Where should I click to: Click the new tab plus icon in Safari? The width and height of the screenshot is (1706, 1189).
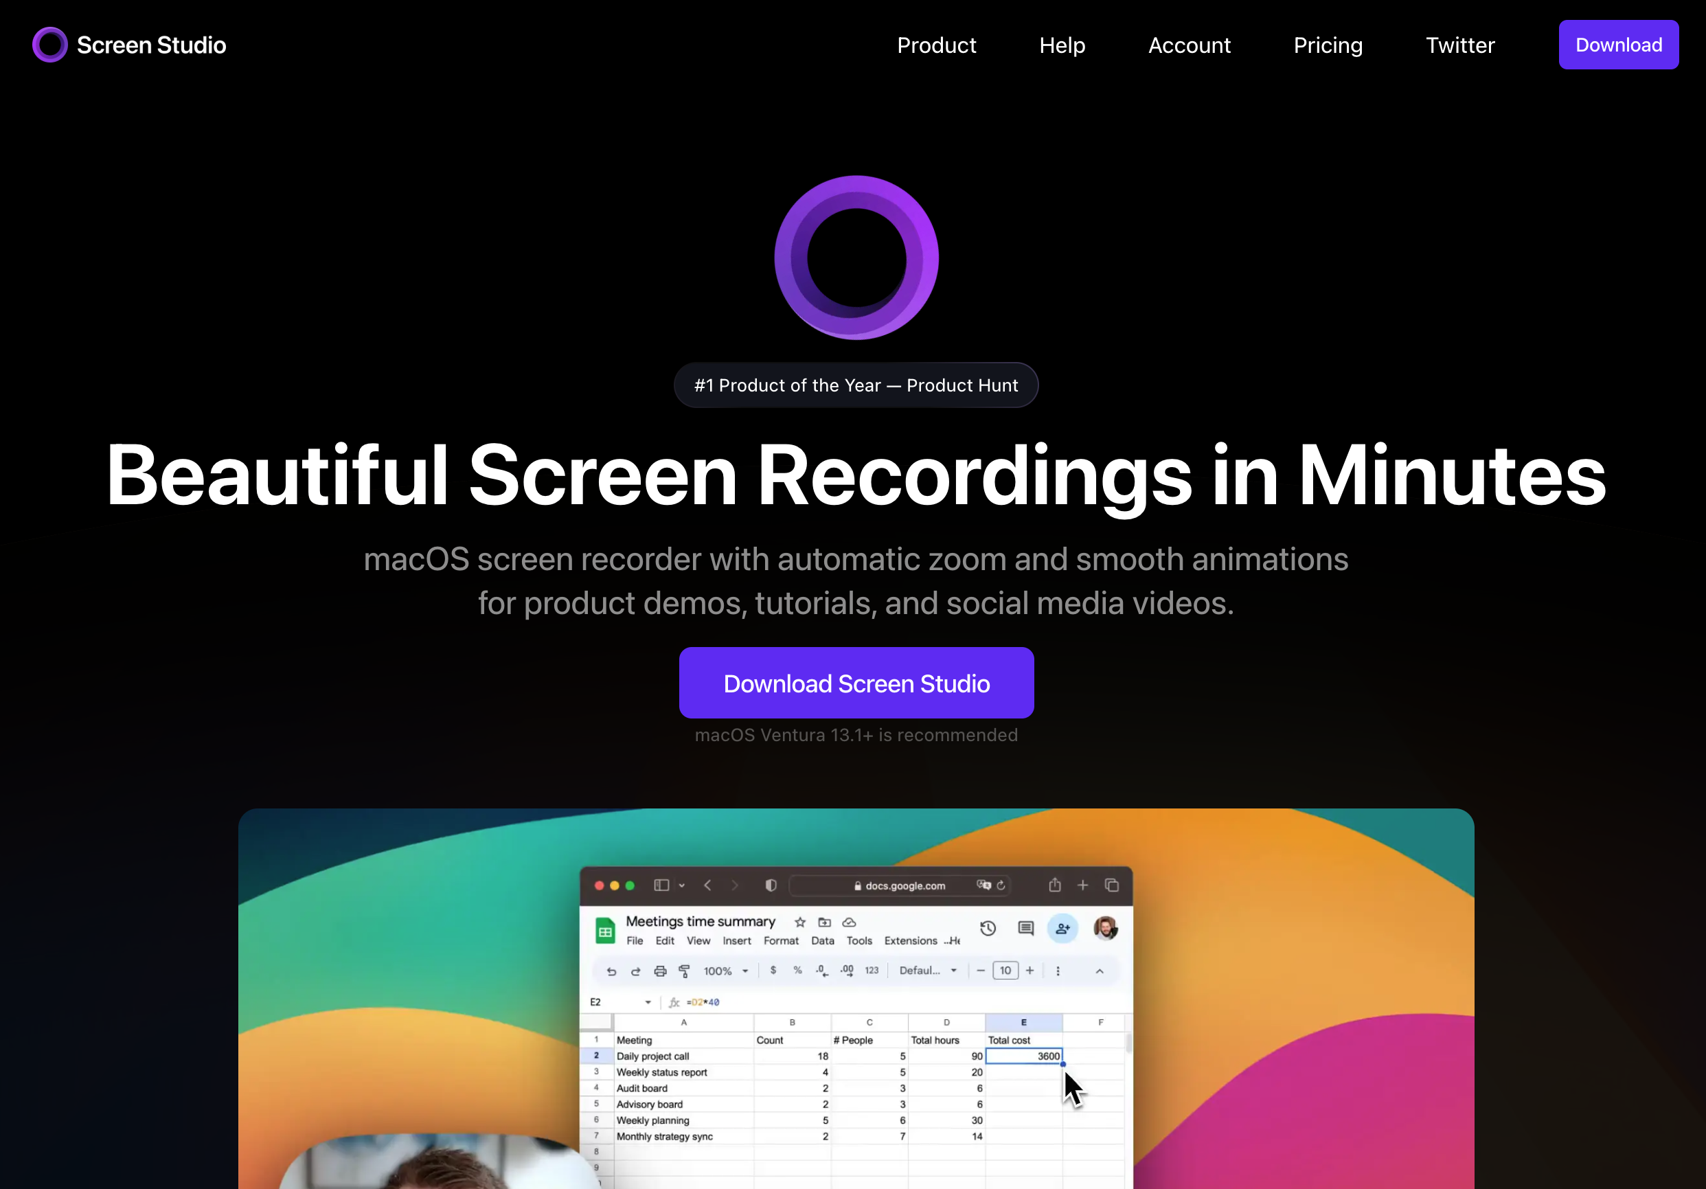coord(1082,885)
